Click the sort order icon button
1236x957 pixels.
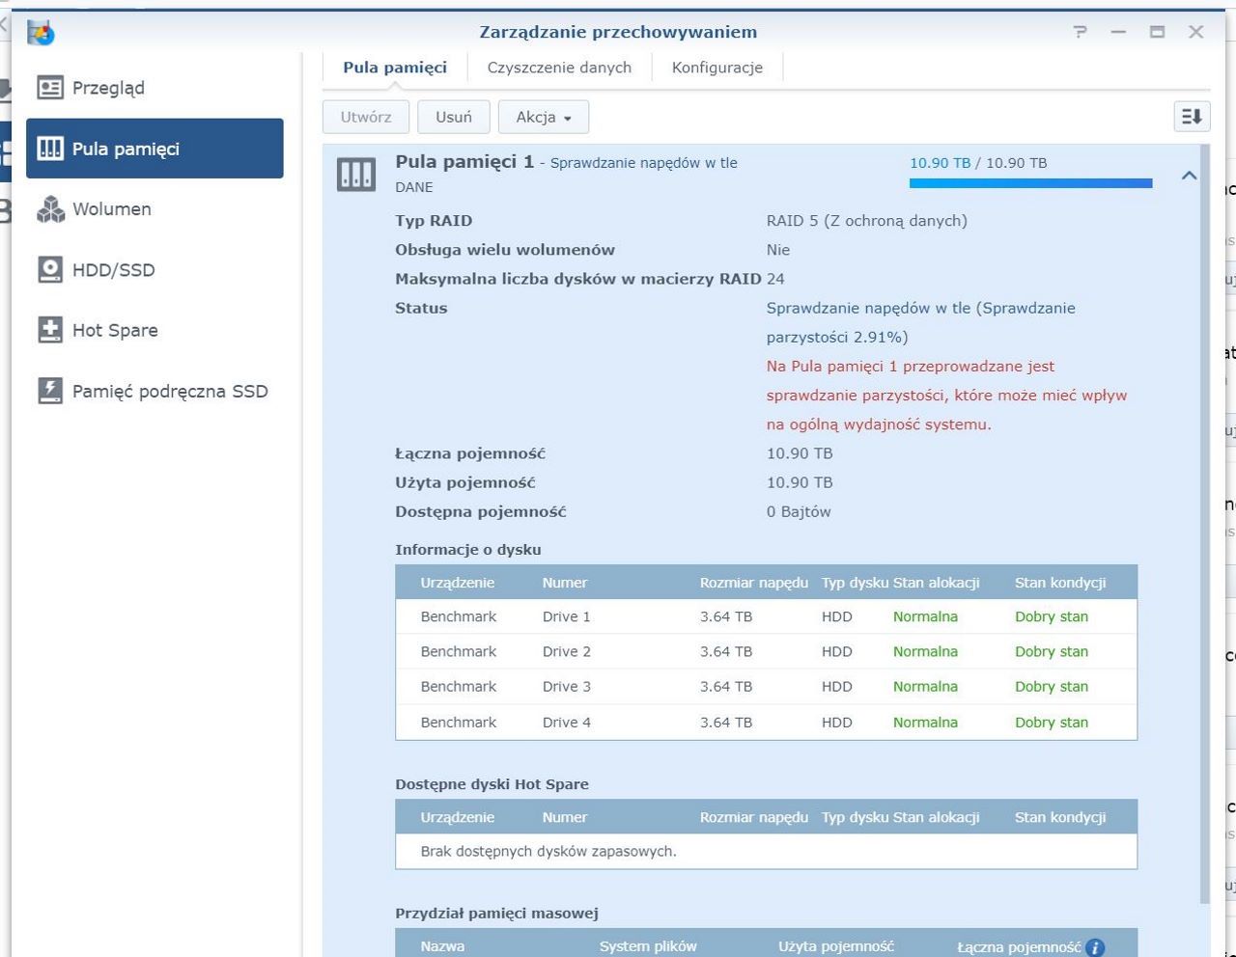pos(1192,117)
